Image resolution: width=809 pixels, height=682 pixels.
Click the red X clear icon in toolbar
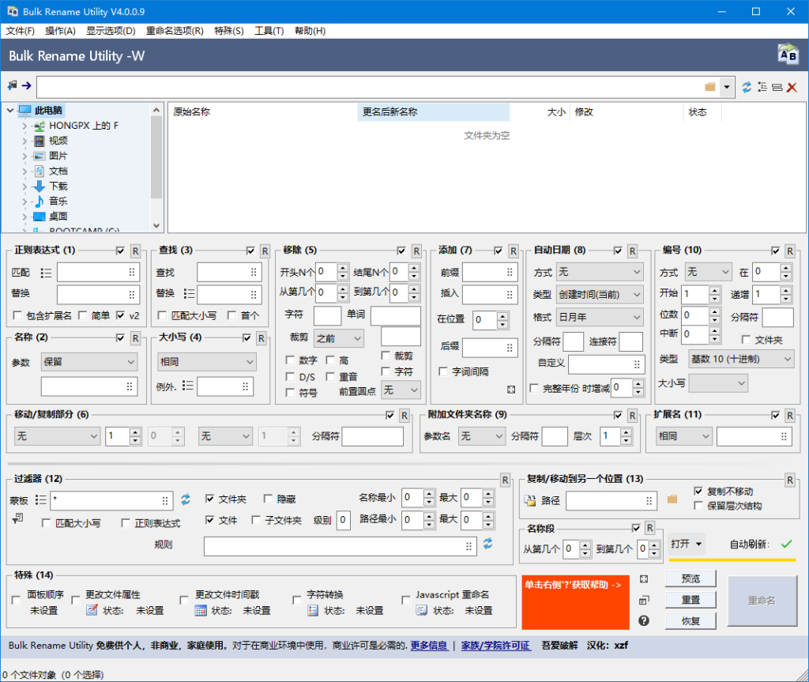(x=792, y=87)
